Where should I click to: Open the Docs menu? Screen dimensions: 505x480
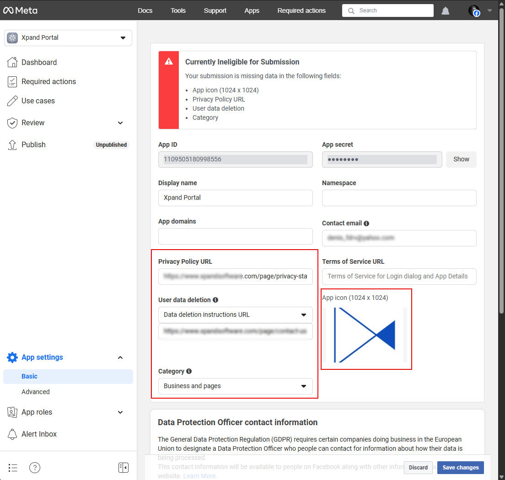(145, 11)
